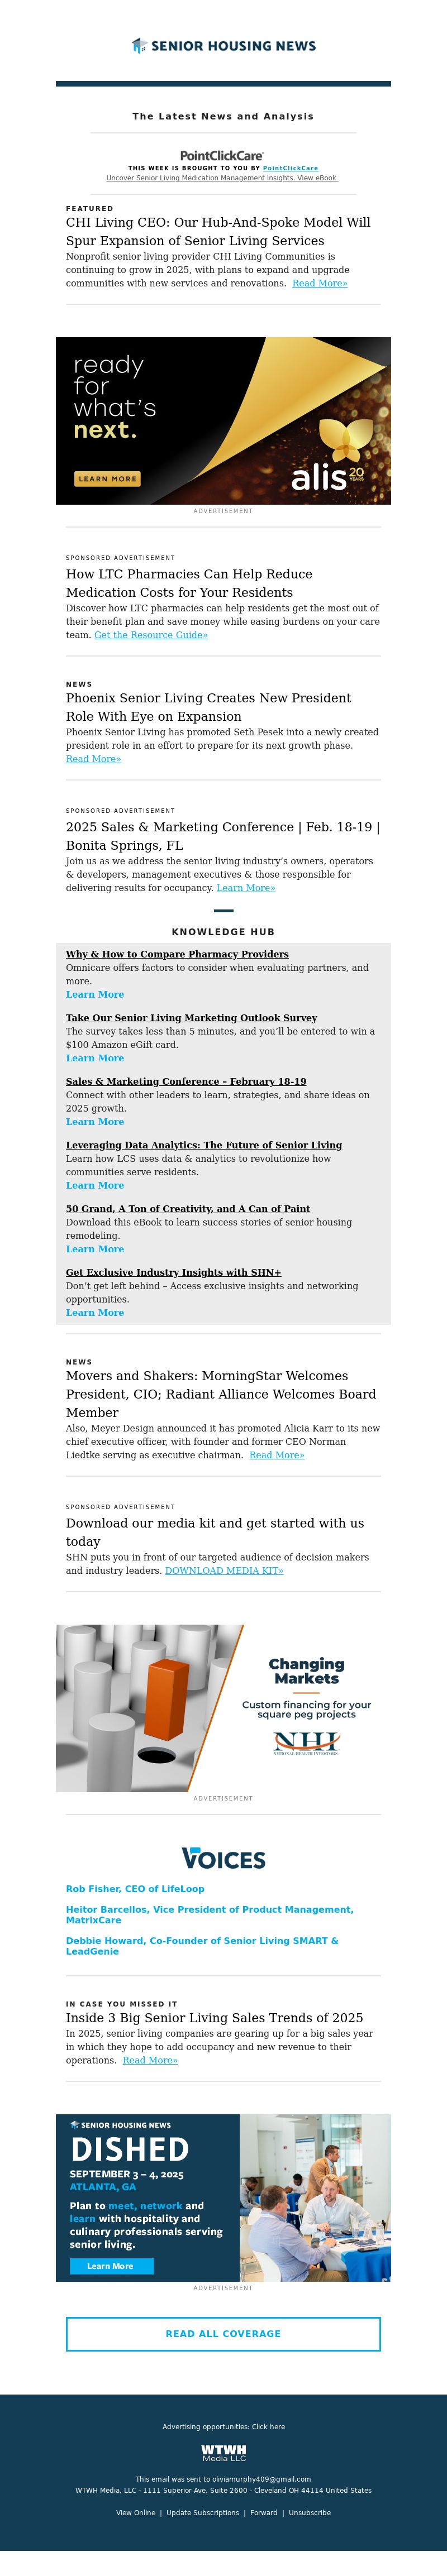Click the WTWH Media logo in footer
The width and height of the screenshot is (447, 2576).
click(223, 2453)
